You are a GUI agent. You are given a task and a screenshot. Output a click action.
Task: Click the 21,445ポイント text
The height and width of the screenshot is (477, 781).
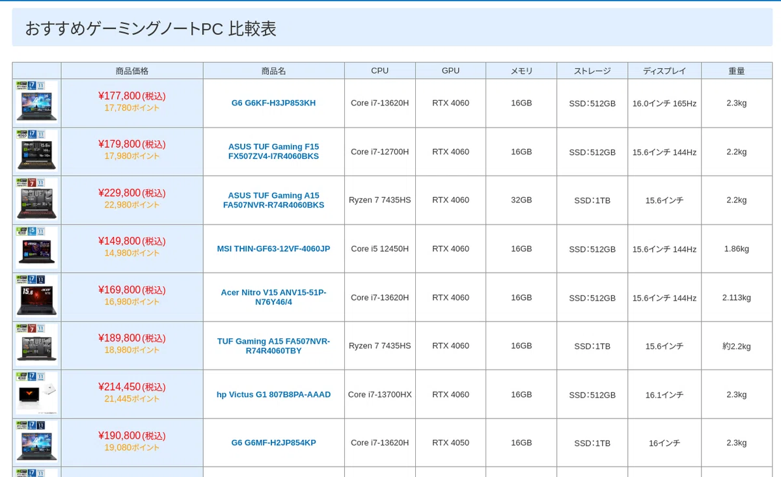click(x=131, y=399)
